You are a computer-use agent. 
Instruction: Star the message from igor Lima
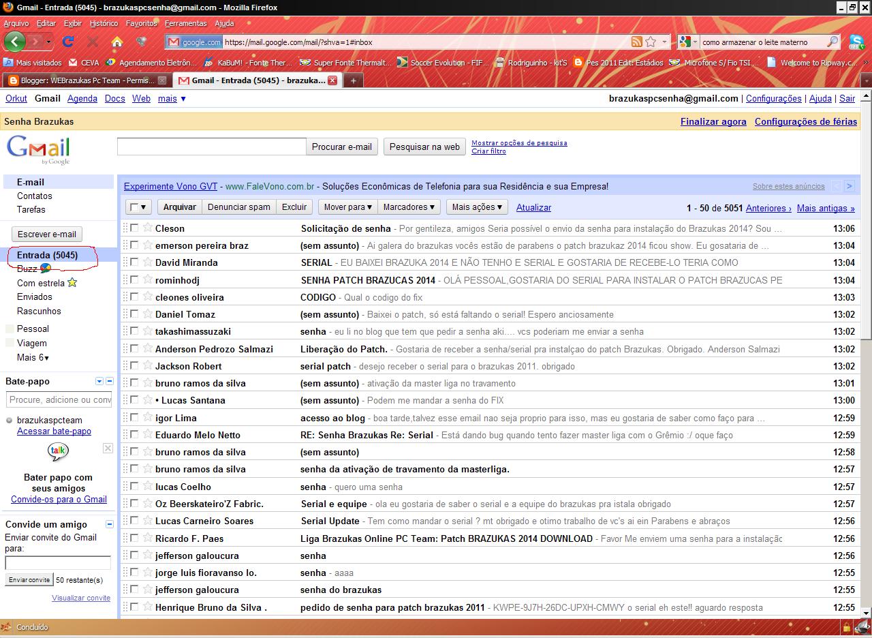147,417
